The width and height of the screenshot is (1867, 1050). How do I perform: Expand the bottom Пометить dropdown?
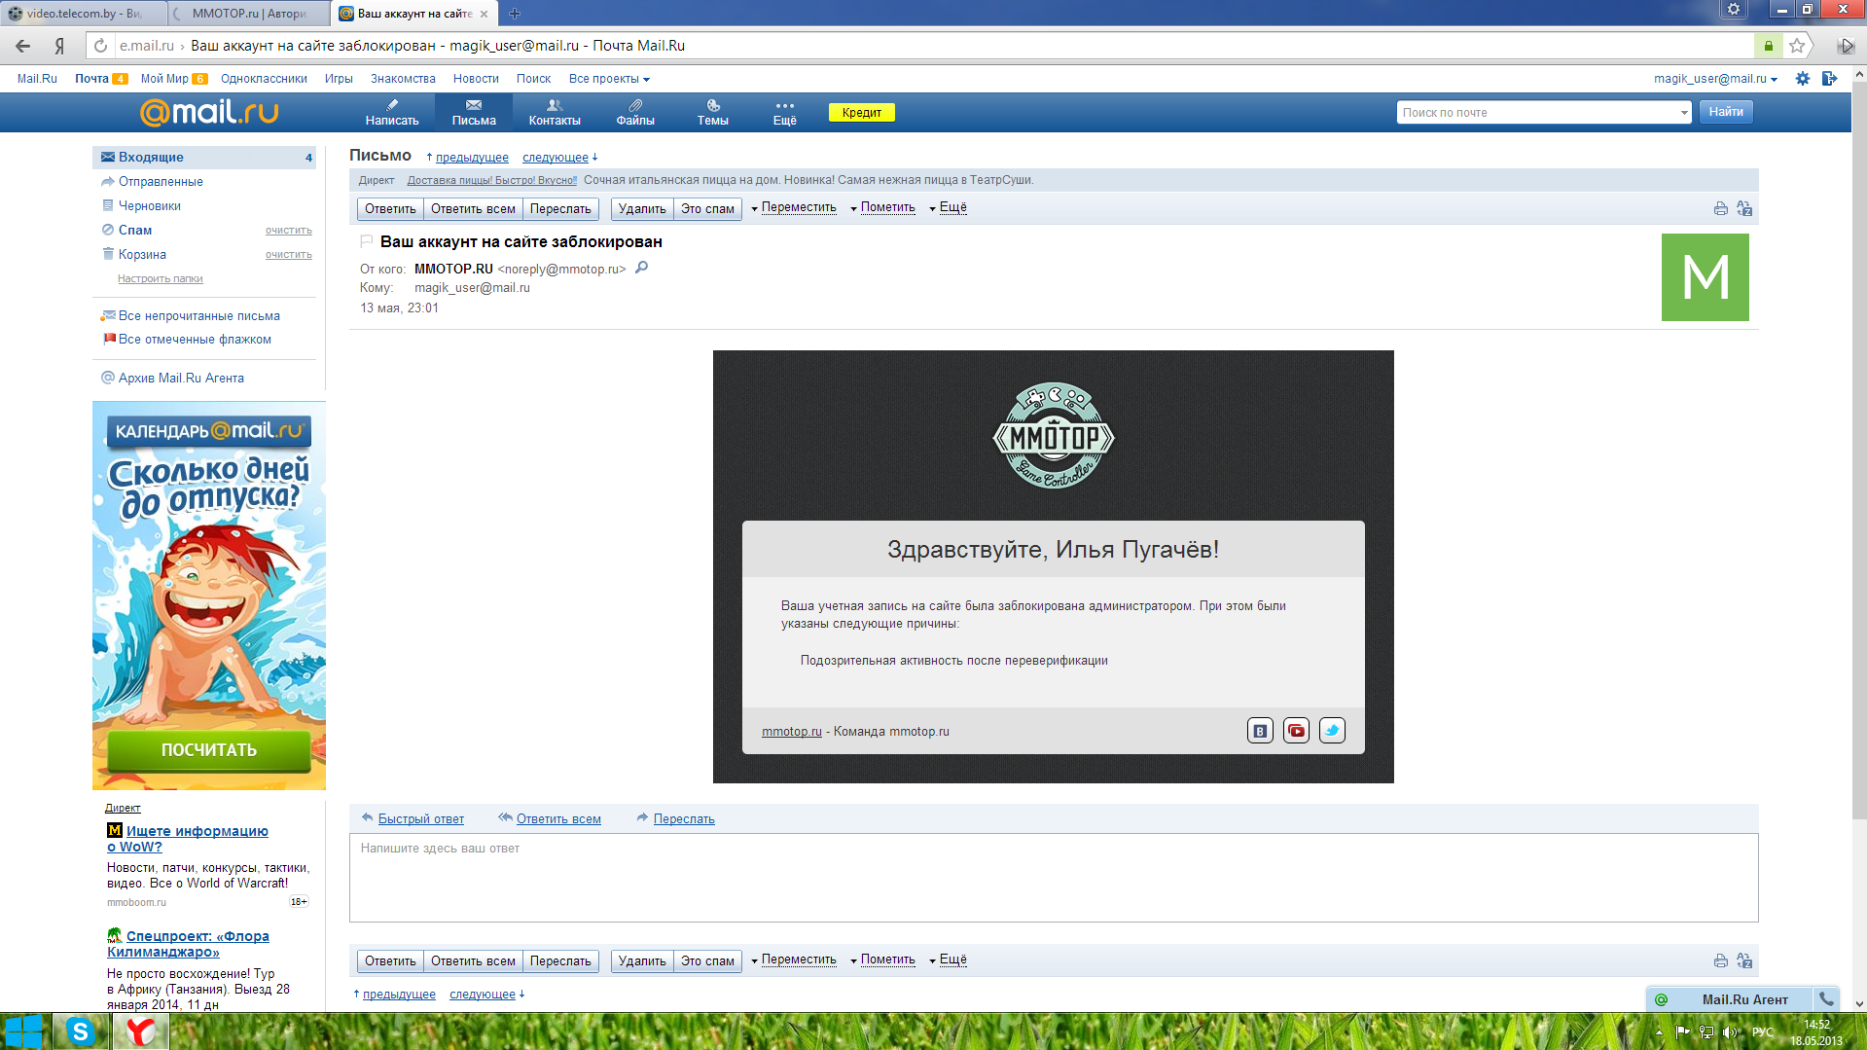[x=882, y=959]
